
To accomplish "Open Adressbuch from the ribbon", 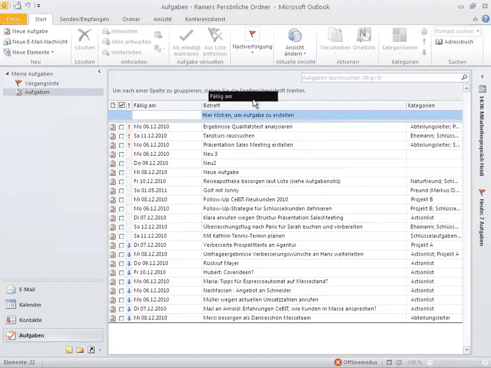I will (x=454, y=42).
